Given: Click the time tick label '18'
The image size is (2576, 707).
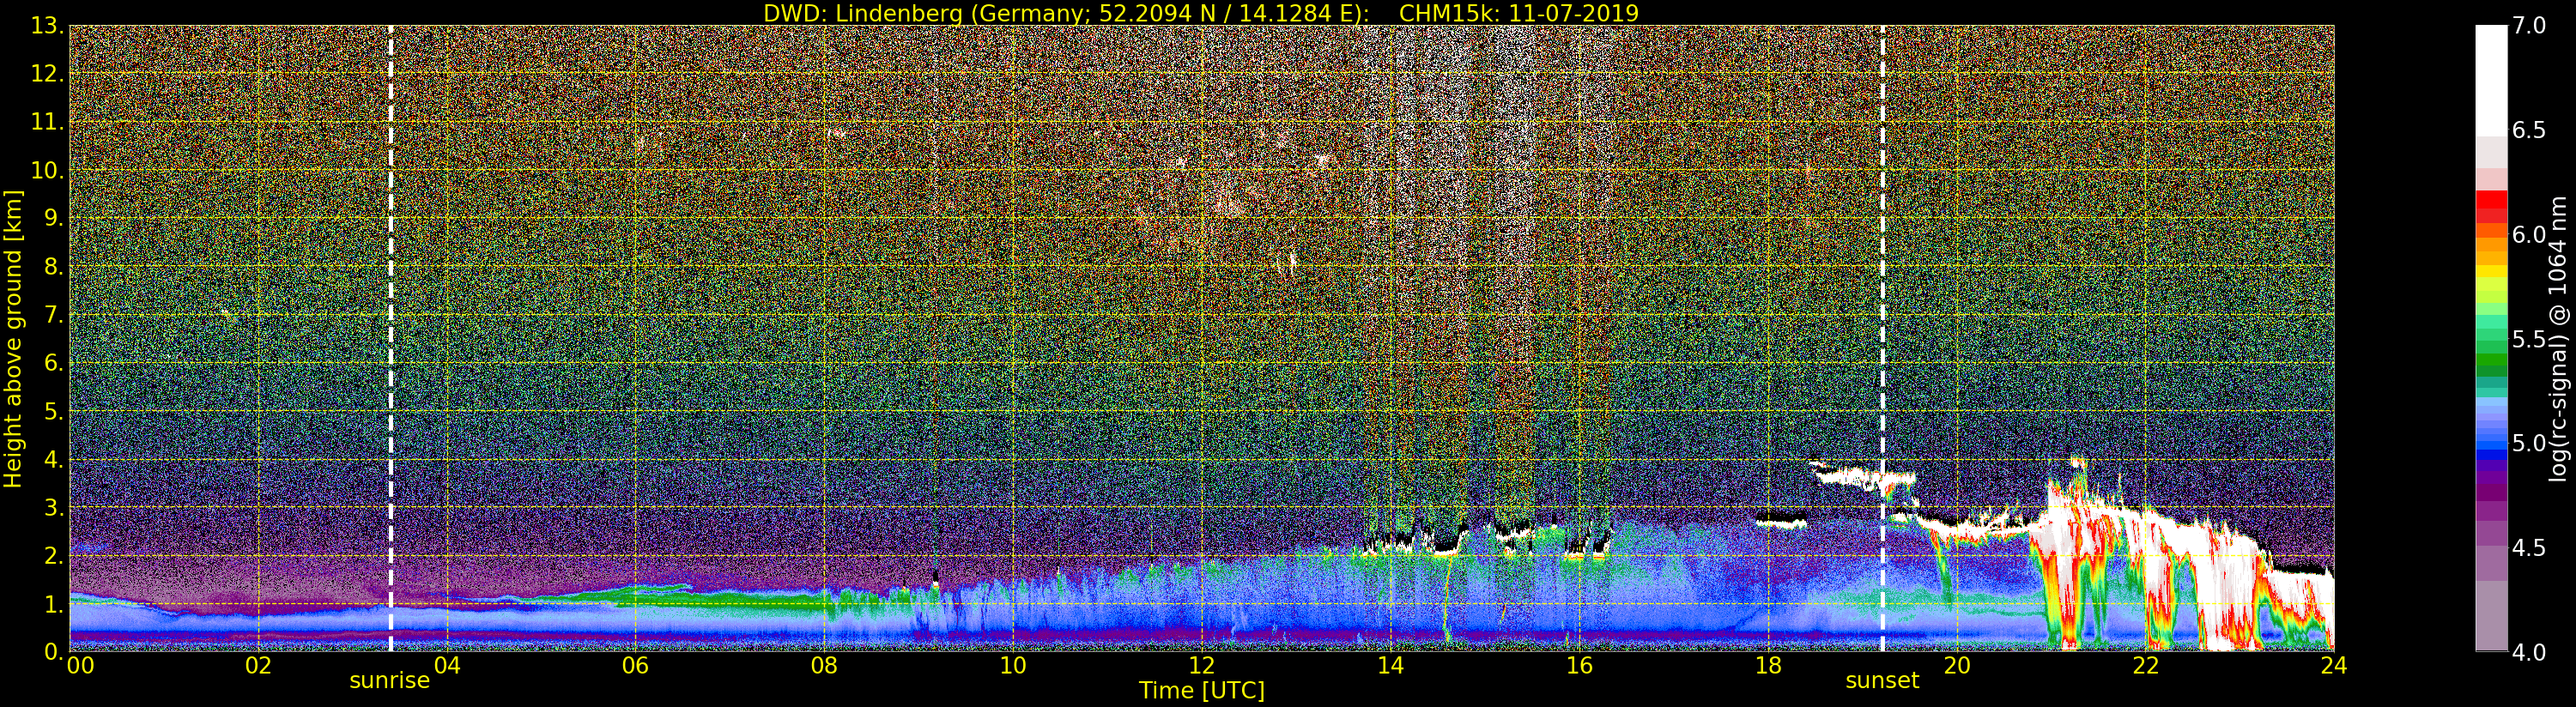Looking at the screenshot, I should click(x=1768, y=666).
